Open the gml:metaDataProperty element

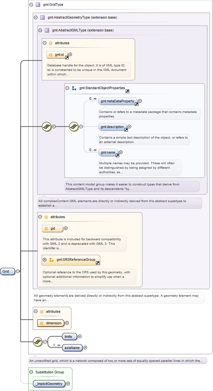click(x=118, y=101)
